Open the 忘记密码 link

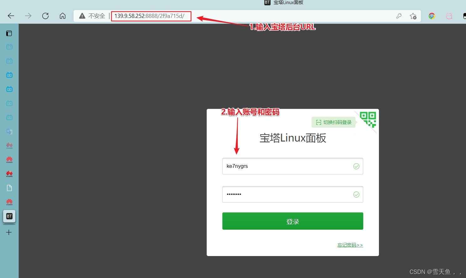350,245
